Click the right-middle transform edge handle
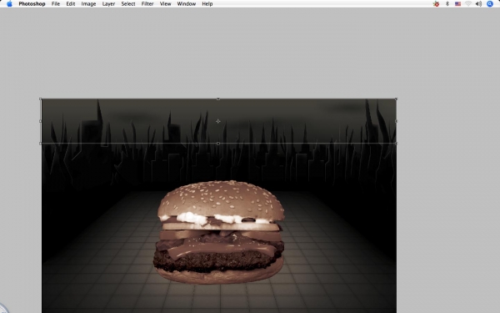This screenshot has width=500, height=313. click(x=396, y=121)
